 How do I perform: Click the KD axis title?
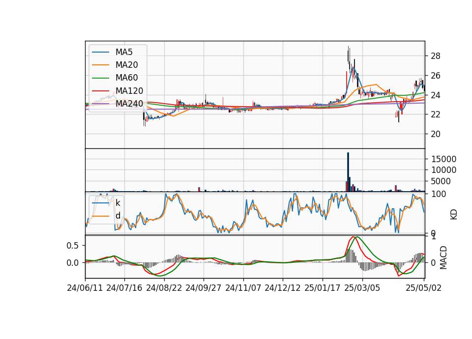tap(454, 215)
